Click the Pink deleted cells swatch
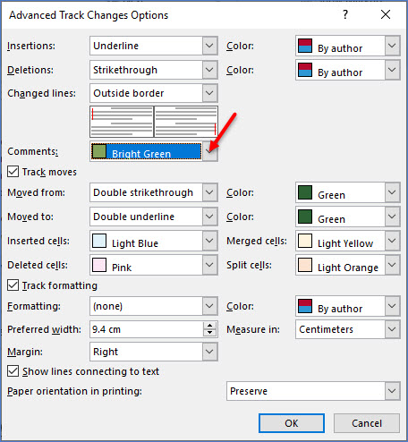The height and width of the screenshot is (442, 408). 99,265
